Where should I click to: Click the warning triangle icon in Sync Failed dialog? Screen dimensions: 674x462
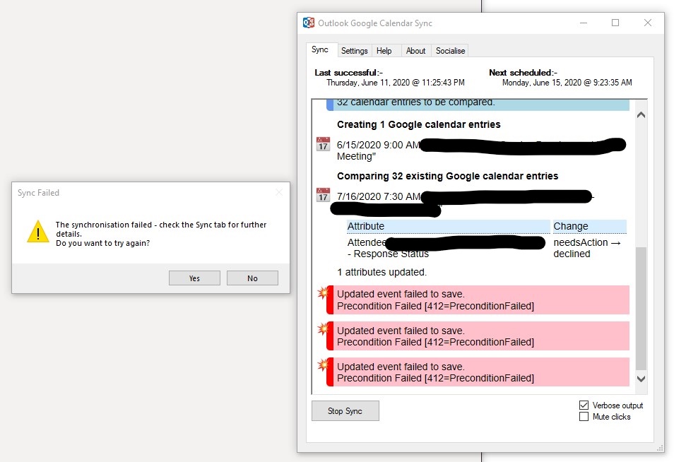tap(38, 232)
